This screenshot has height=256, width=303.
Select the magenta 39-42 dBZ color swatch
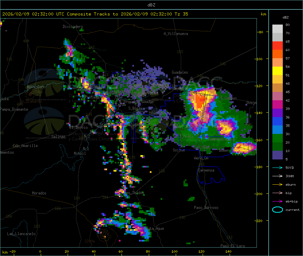277,104
